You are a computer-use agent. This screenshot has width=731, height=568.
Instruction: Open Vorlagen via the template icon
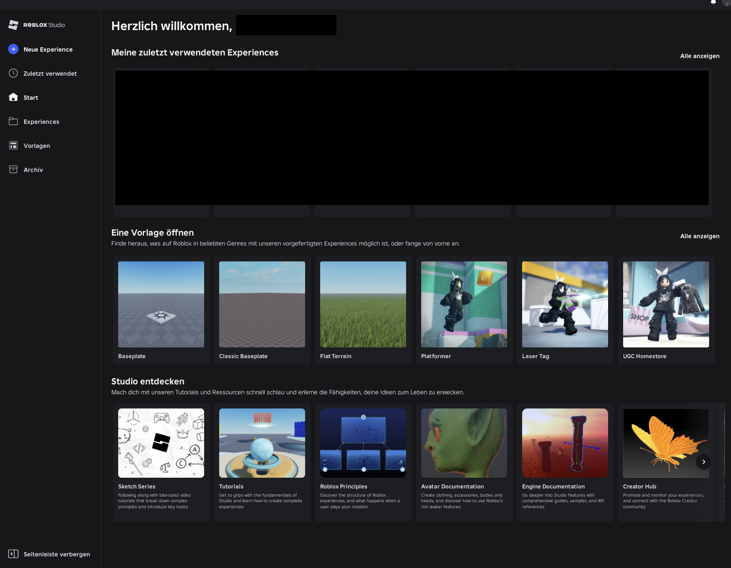point(13,145)
